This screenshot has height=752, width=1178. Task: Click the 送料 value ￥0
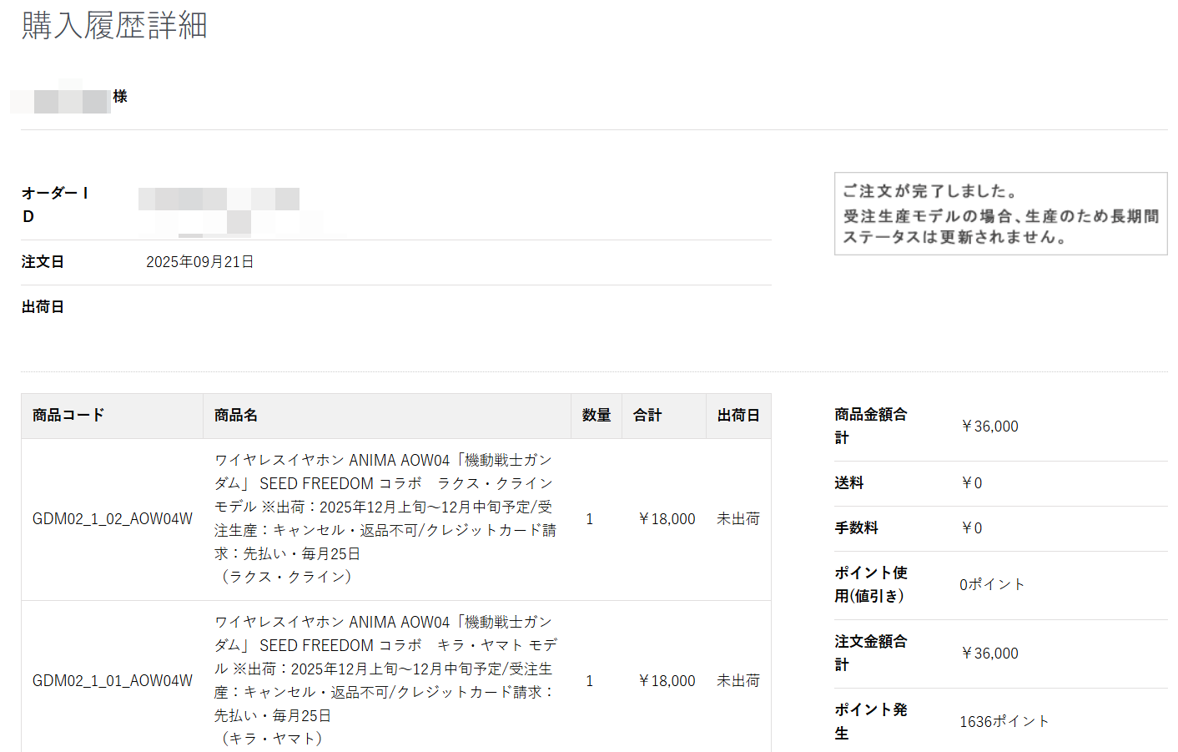tap(971, 483)
